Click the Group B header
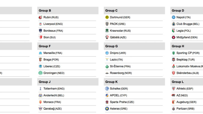Image resolution: width=203 pixels, height=114 pixels. [45, 11]
